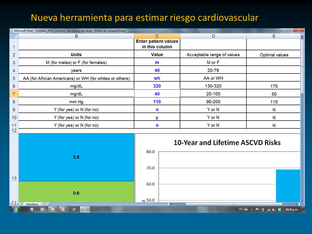Click race value cell 'wh'
The height and width of the screenshot is (234, 312).
click(157, 78)
